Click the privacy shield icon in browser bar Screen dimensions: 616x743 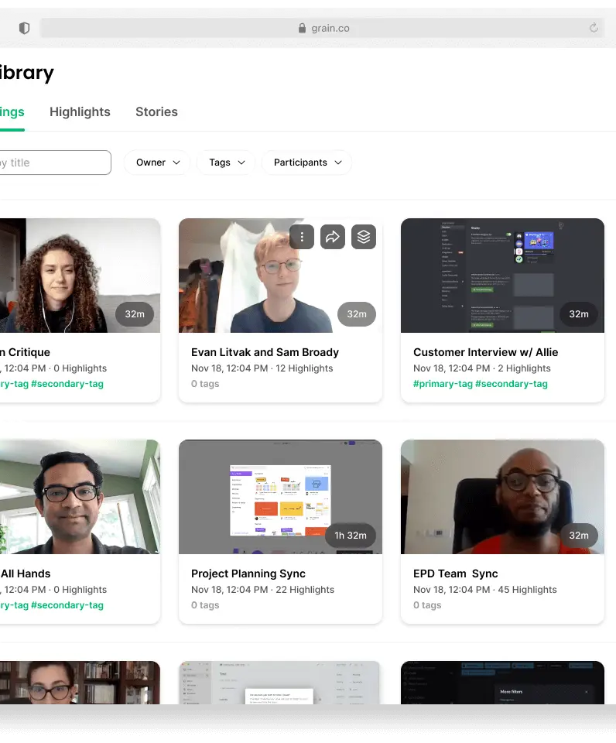click(24, 29)
